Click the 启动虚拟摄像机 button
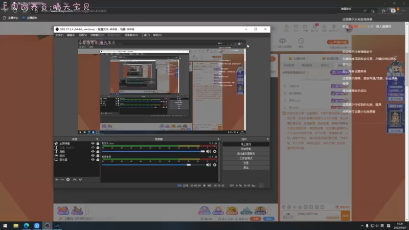Image resolution: width=409 pixels, height=230 pixels. pos(246,154)
